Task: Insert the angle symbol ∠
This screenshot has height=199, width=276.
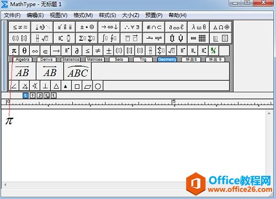Action: click(14, 86)
